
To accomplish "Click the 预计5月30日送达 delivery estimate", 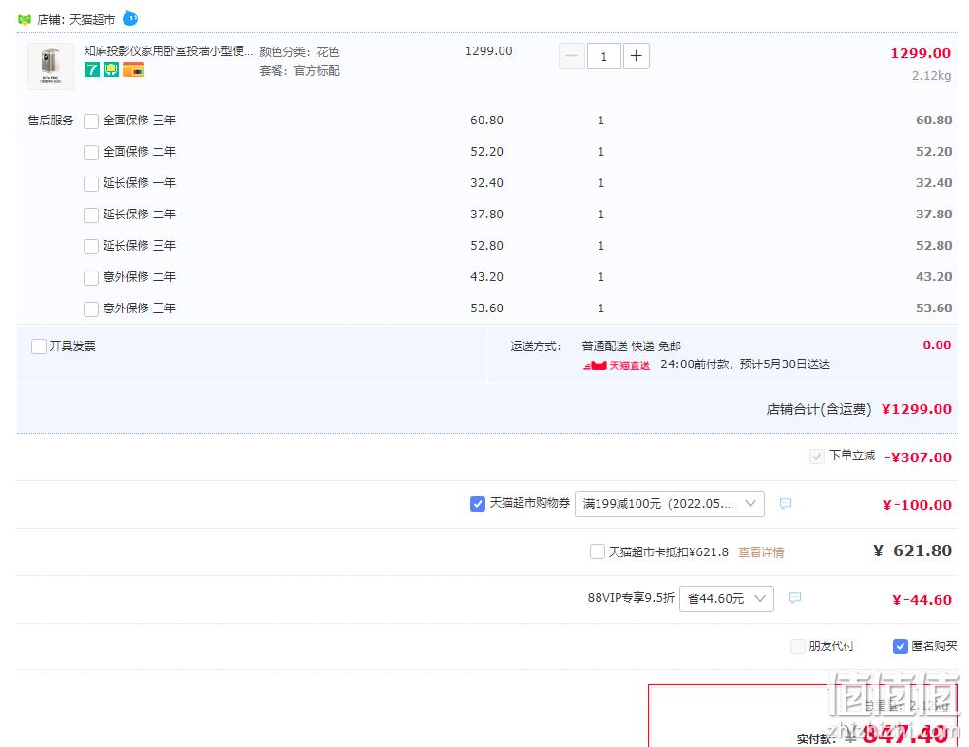I will (x=784, y=364).
